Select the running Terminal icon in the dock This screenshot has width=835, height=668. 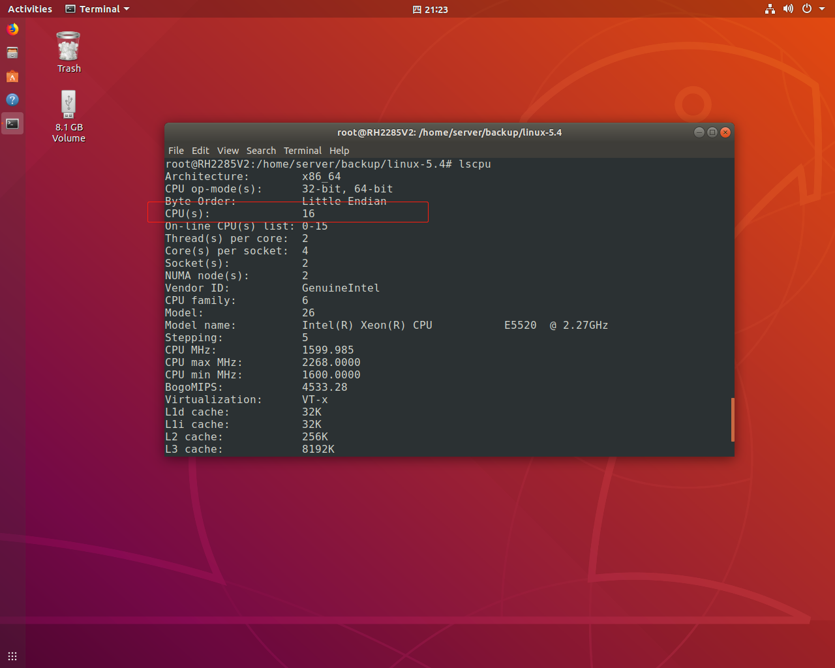[12, 123]
